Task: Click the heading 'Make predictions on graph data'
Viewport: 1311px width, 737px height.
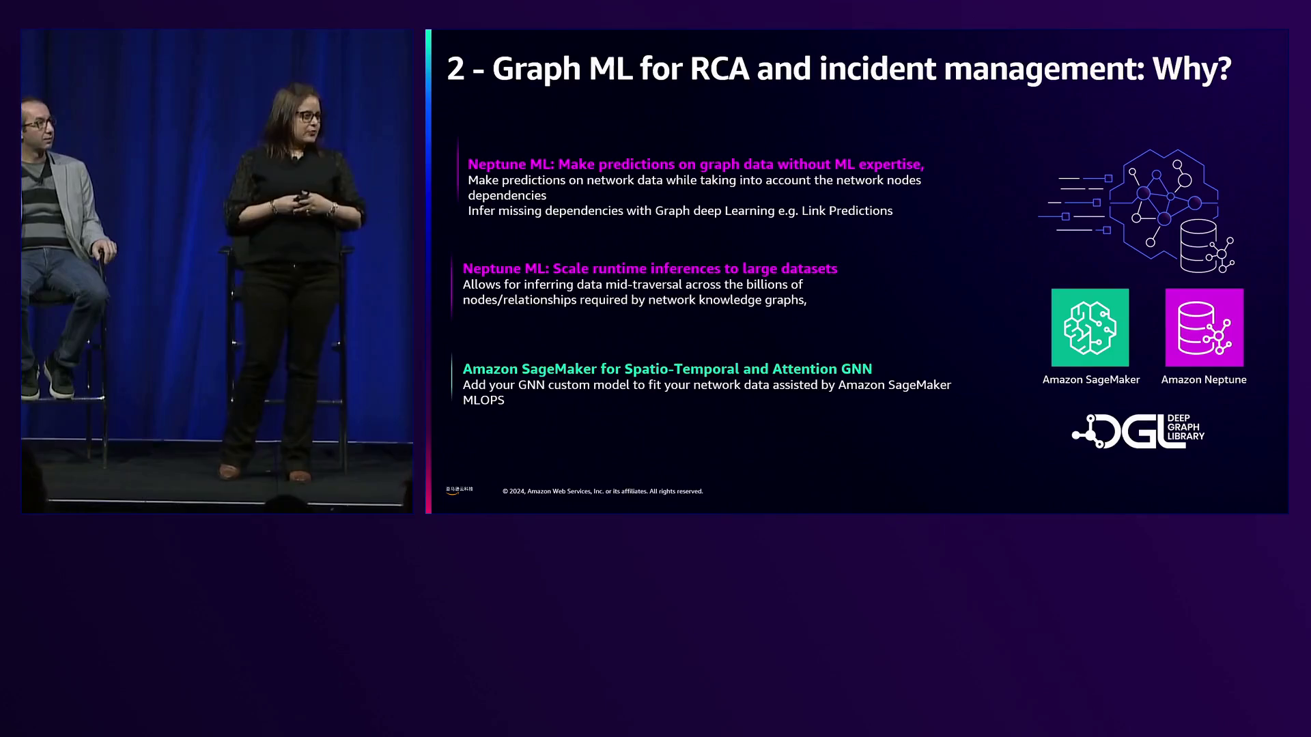Action: pos(695,164)
